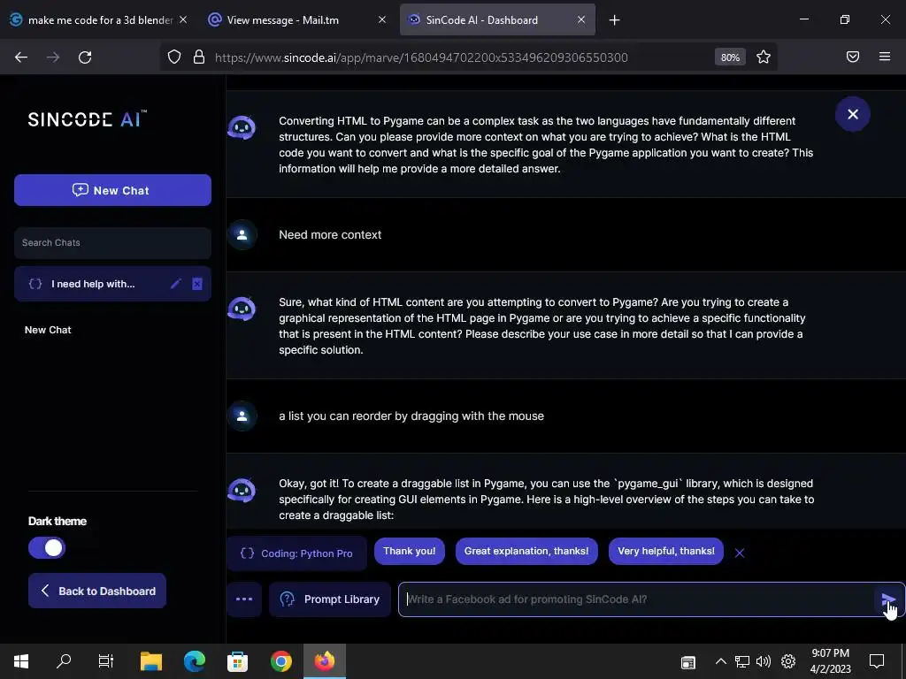Reload the current page
Viewport: 906px width, 679px height.
pyautogui.click(x=85, y=57)
